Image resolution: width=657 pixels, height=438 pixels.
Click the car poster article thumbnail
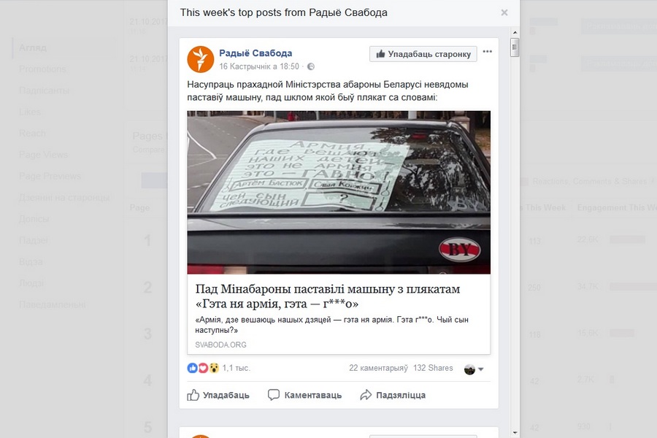click(339, 193)
